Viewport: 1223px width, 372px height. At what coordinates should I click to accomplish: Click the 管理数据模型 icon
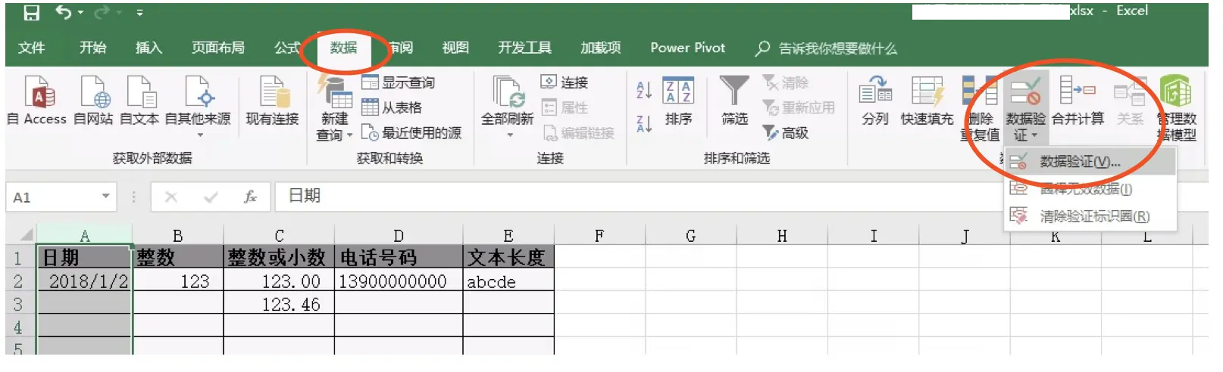(x=1176, y=108)
